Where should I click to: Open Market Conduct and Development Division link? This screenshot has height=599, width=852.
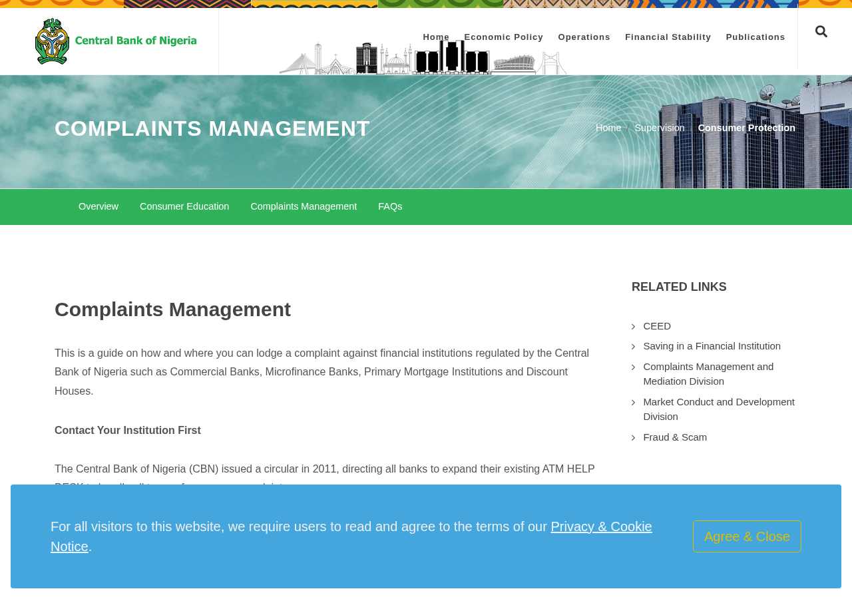pyautogui.click(x=719, y=409)
